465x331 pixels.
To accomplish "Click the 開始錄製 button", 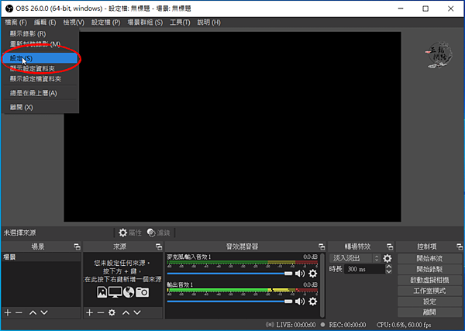I will 429,269.
